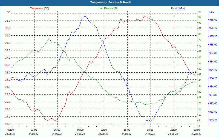This screenshot has width=219, height=137.
Task: Click the green '25' humidity axis value
Action: pyautogui.click(x=200, y=98)
